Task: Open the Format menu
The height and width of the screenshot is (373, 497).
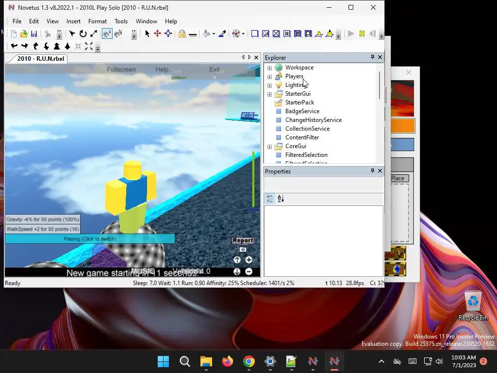Action: tap(97, 21)
